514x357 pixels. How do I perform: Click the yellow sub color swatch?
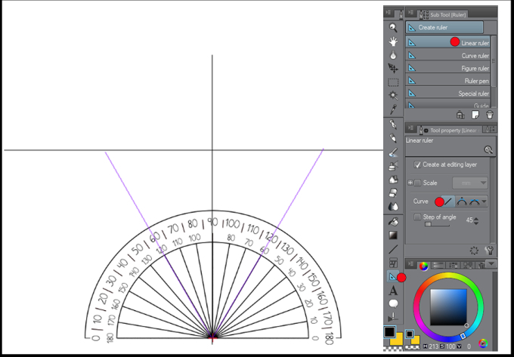[x=398, y=340]
